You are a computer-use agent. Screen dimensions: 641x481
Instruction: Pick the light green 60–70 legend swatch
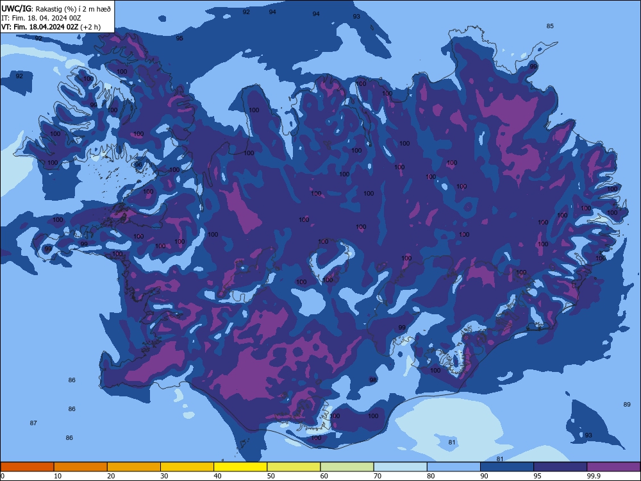click(347, 467)
